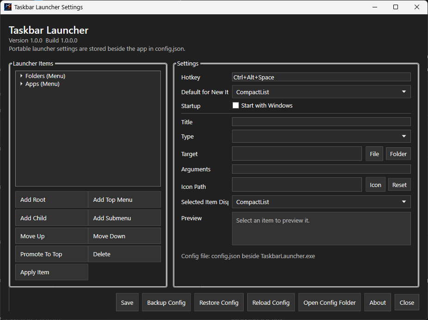This screenshot has height=320, width=428.
Task: Click the Apply Item button
Action: (x=52, y=272)
